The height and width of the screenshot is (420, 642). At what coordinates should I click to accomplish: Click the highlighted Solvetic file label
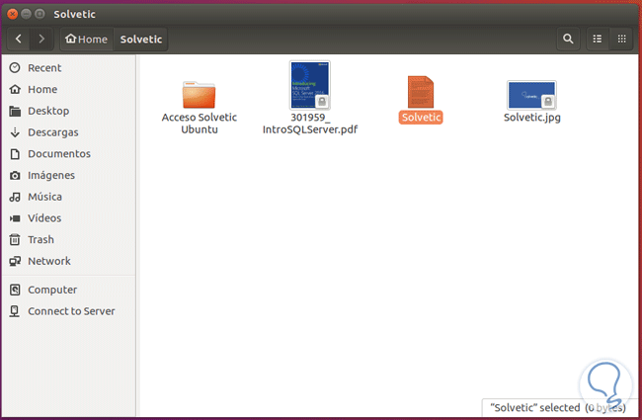[x=421, y=118]
